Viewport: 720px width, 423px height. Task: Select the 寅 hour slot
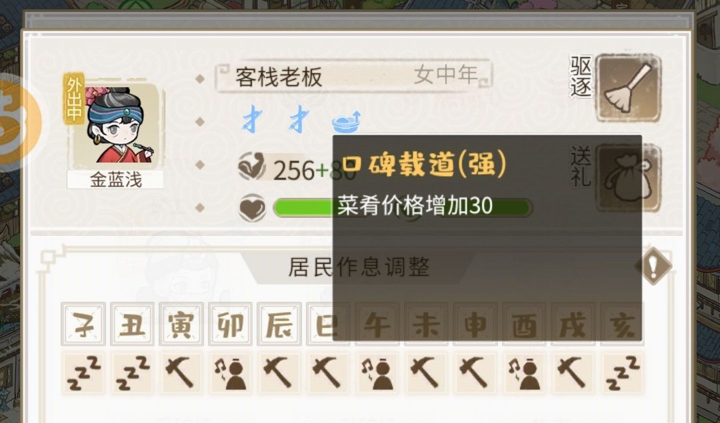coord(181,324)
